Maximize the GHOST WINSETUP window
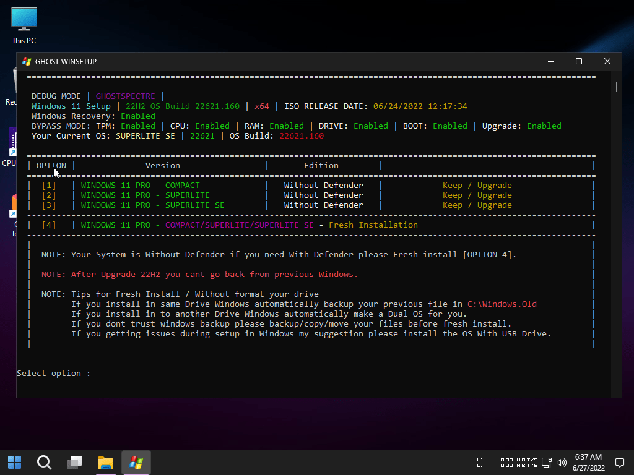This screenshot has height=475, width=634. click(579, 61)
